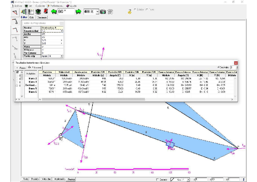Expand the Excentricidad dropdown in properties editor
The image size is (257, 182).
62,31
